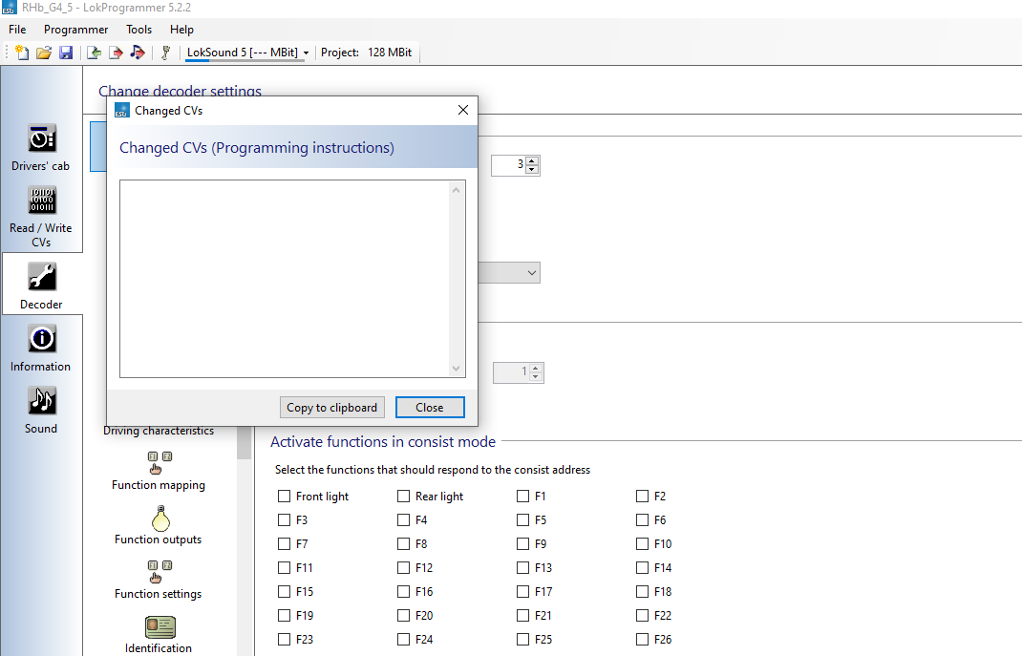This screenshot has width=1022, height=656.
Task: Increase the address value of 3
Action: pyautogui.click(x=532, y=161)
